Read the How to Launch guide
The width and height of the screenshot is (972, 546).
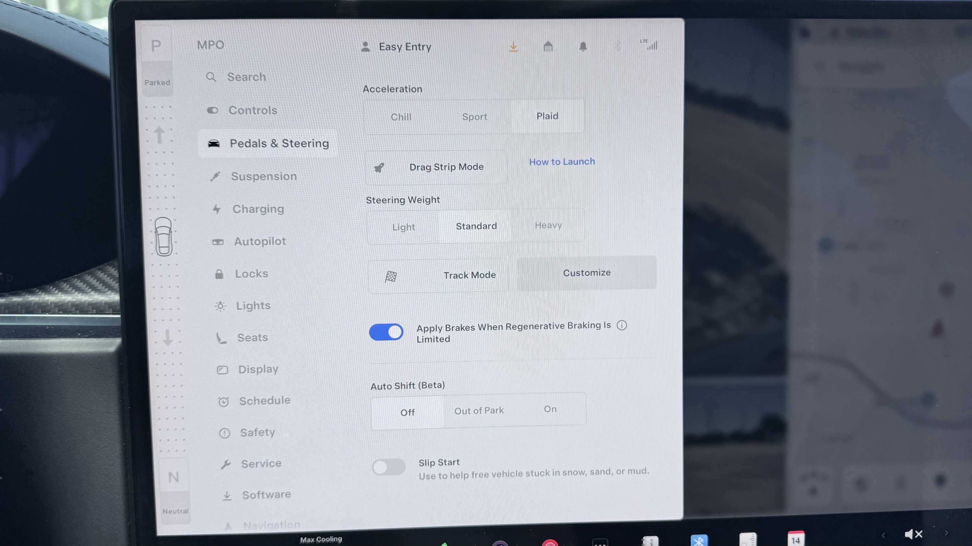(x=562, y=162)
